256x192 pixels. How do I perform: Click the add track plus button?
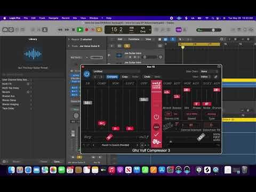tap(112, 46)
